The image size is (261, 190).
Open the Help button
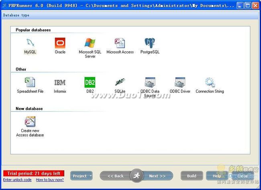click(x=217, y=176)
